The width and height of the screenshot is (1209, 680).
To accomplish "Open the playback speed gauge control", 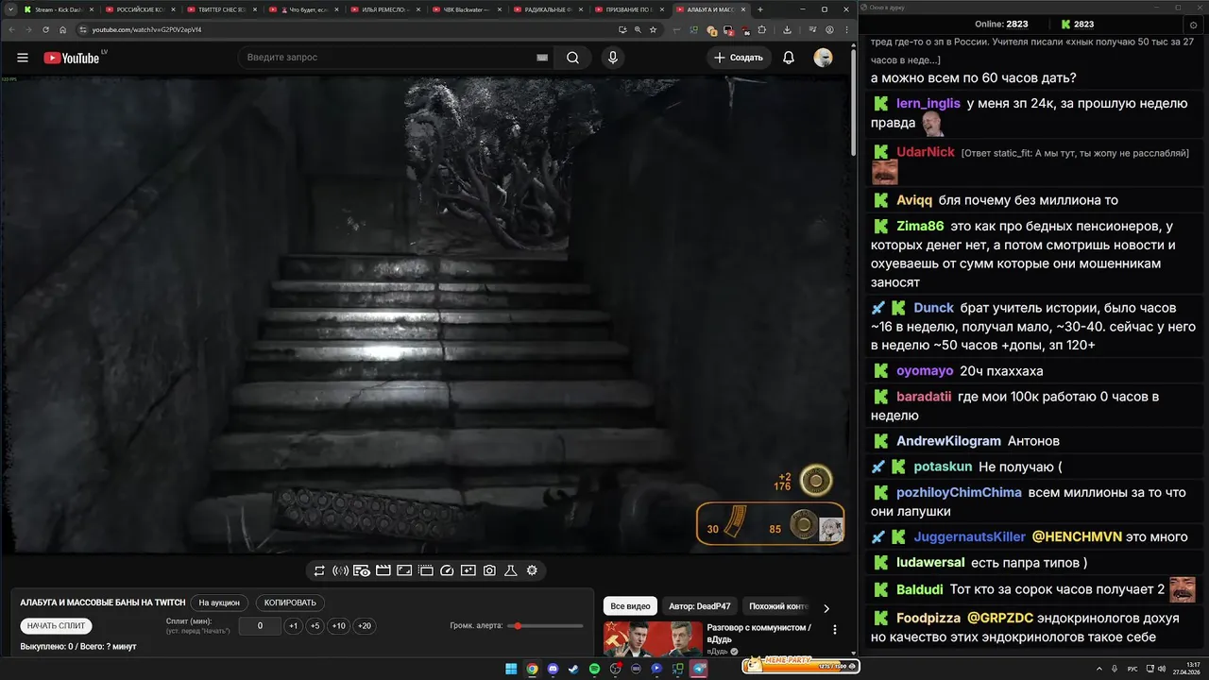I will [x=448, y=570].
